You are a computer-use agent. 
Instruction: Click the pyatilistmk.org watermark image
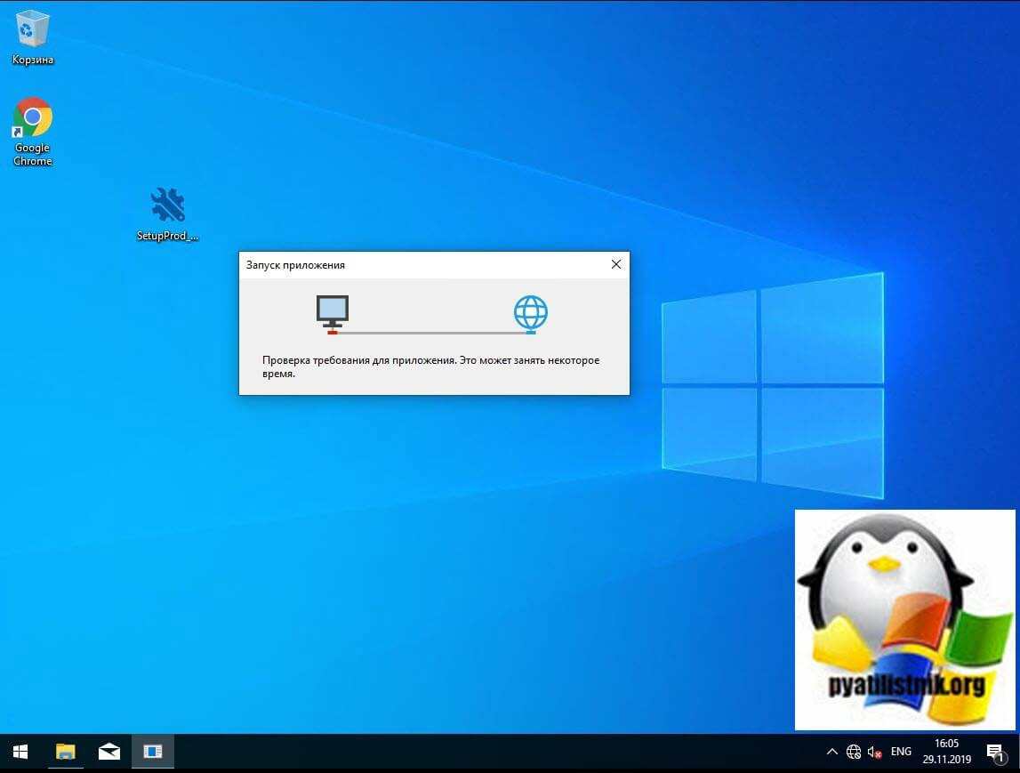click(904, 619)
